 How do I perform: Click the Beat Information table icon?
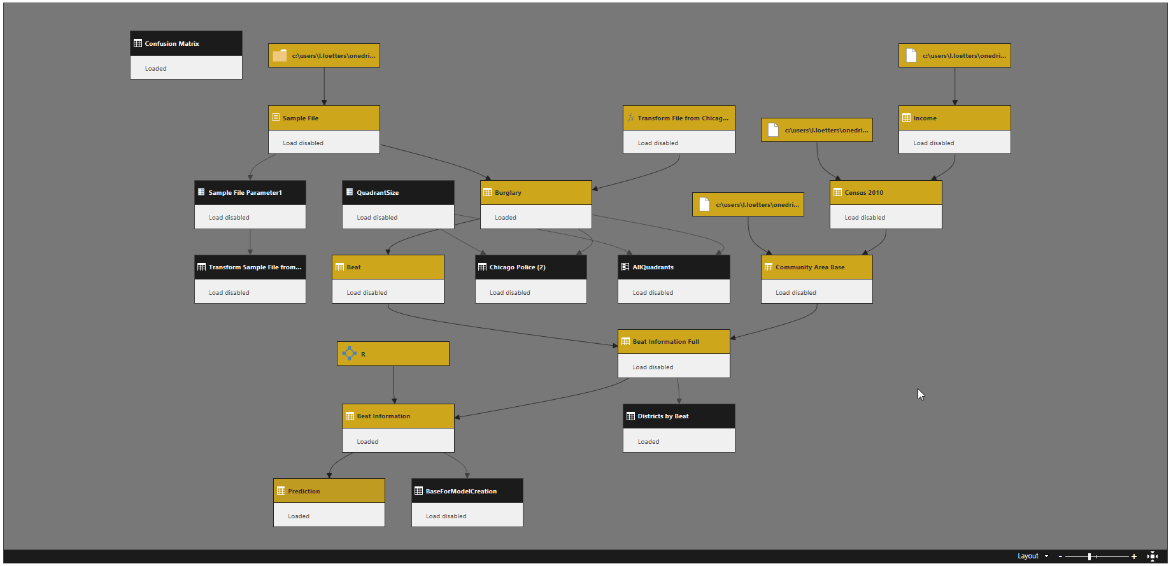(350, 416)
